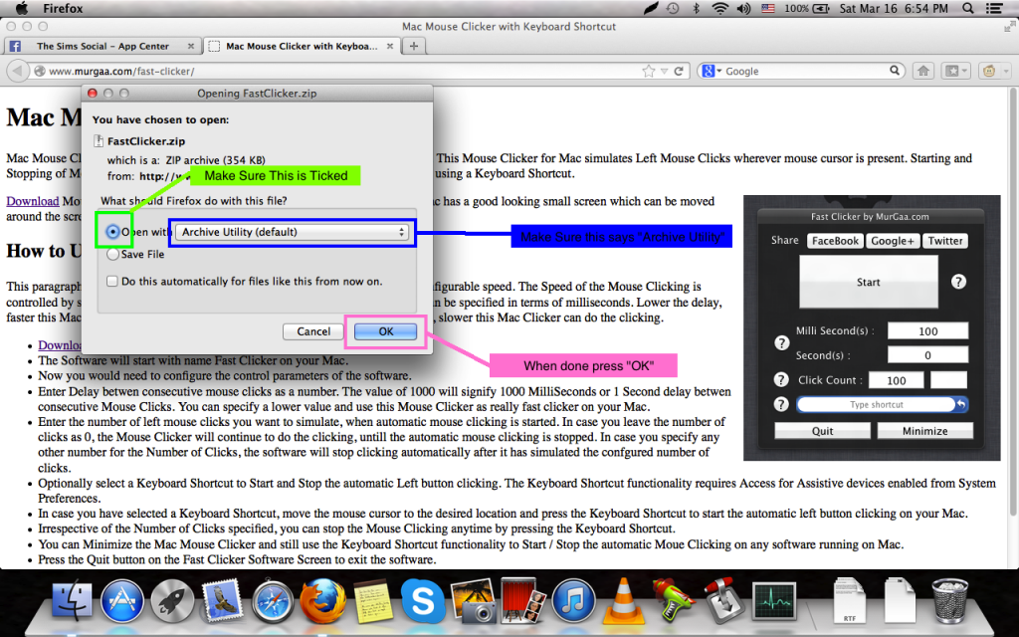The image size is (1019, 637).
Task: Open Activity Monitor from the Dock
Action: (773, 600)
